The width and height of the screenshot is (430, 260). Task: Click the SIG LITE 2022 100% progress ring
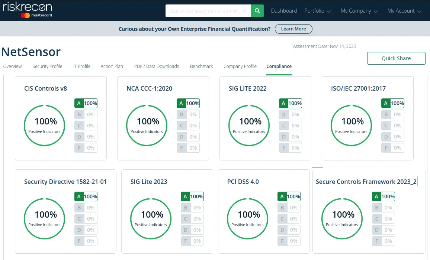pos(249,126)
